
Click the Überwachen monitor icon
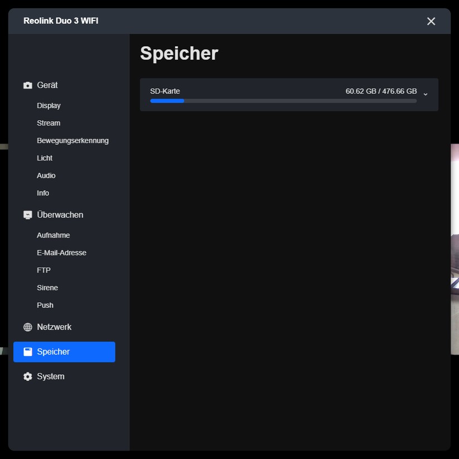27,215
